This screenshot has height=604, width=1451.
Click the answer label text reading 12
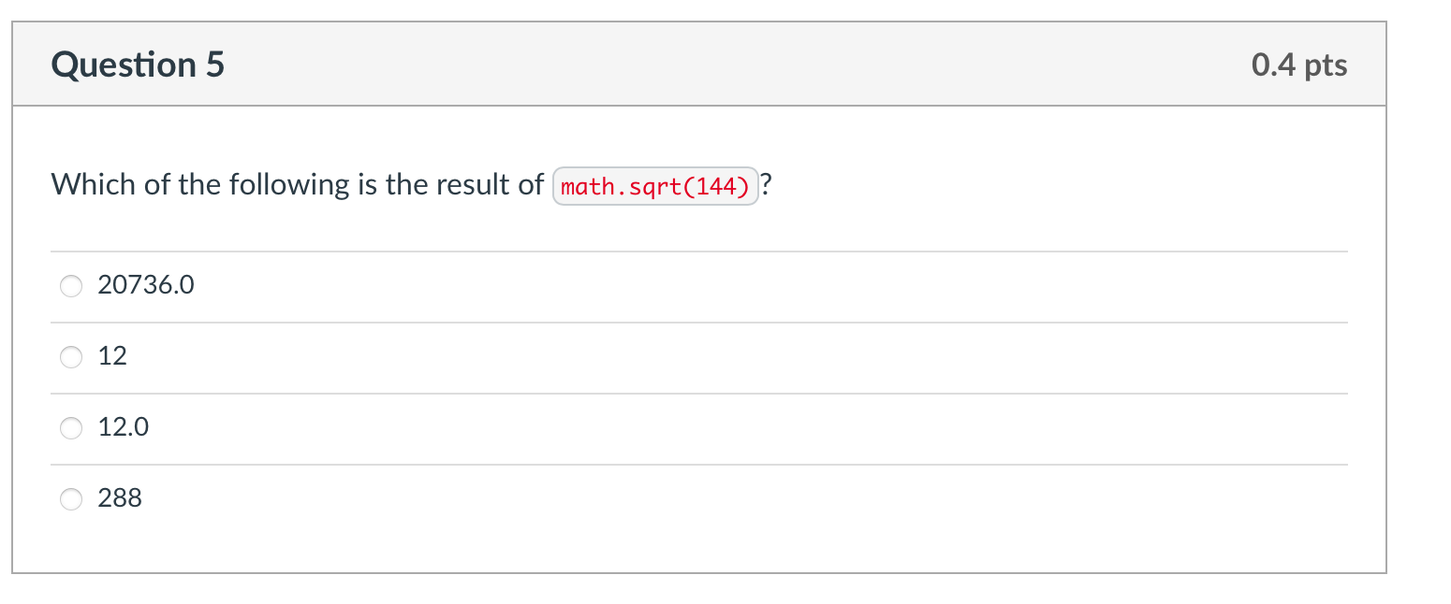point(112,356)
